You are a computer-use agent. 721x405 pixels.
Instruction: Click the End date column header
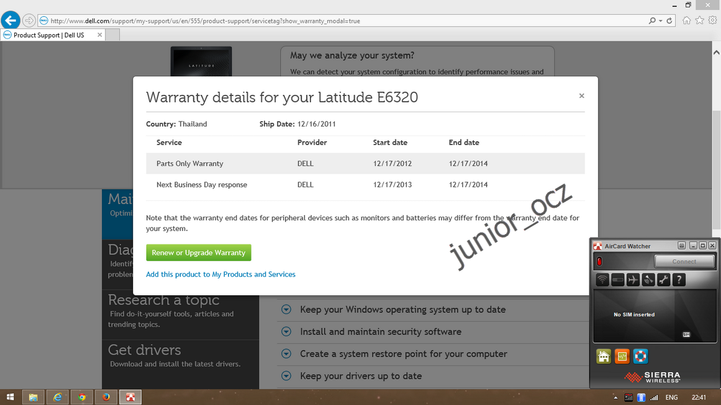point(464,143)
